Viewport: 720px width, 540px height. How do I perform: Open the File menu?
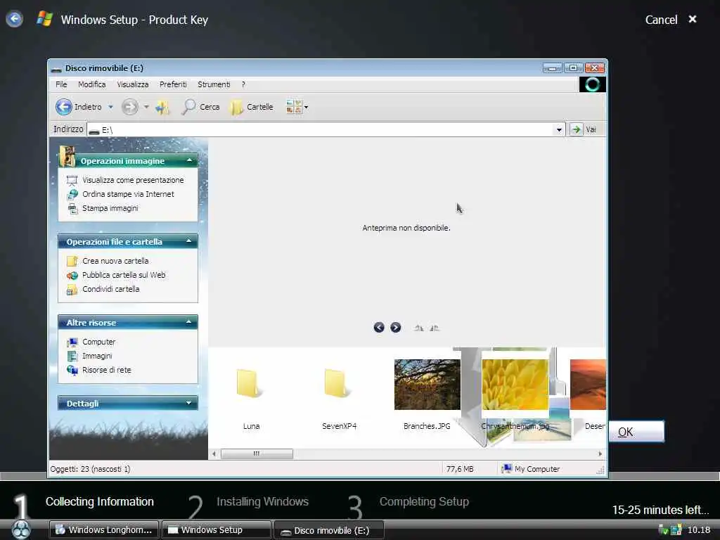(61, 84)
